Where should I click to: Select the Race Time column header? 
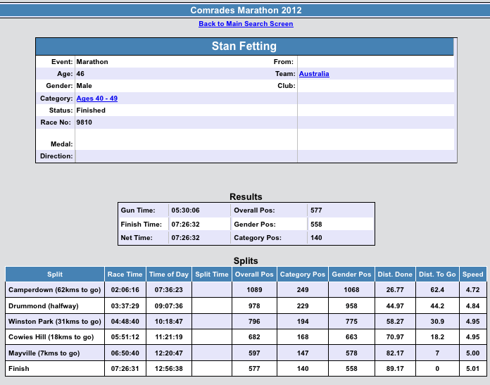pos(125,274)
